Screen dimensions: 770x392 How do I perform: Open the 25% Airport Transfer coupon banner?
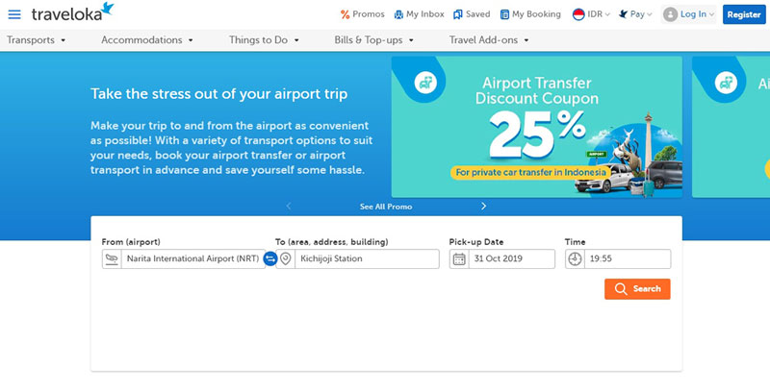click(x=537, y=127)
